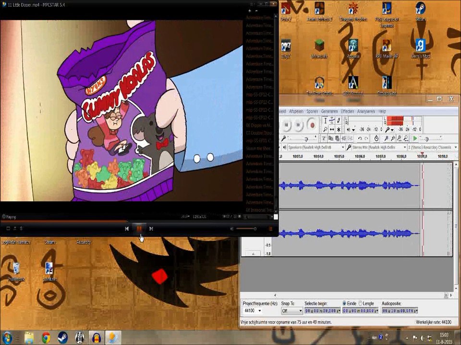
Task: Open the Afspelen menu in Audacity
Action: [296, 112]
